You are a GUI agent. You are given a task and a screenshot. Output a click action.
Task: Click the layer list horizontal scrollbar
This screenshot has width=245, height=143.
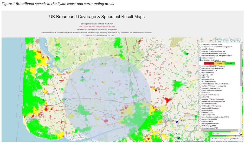[218, 130]
